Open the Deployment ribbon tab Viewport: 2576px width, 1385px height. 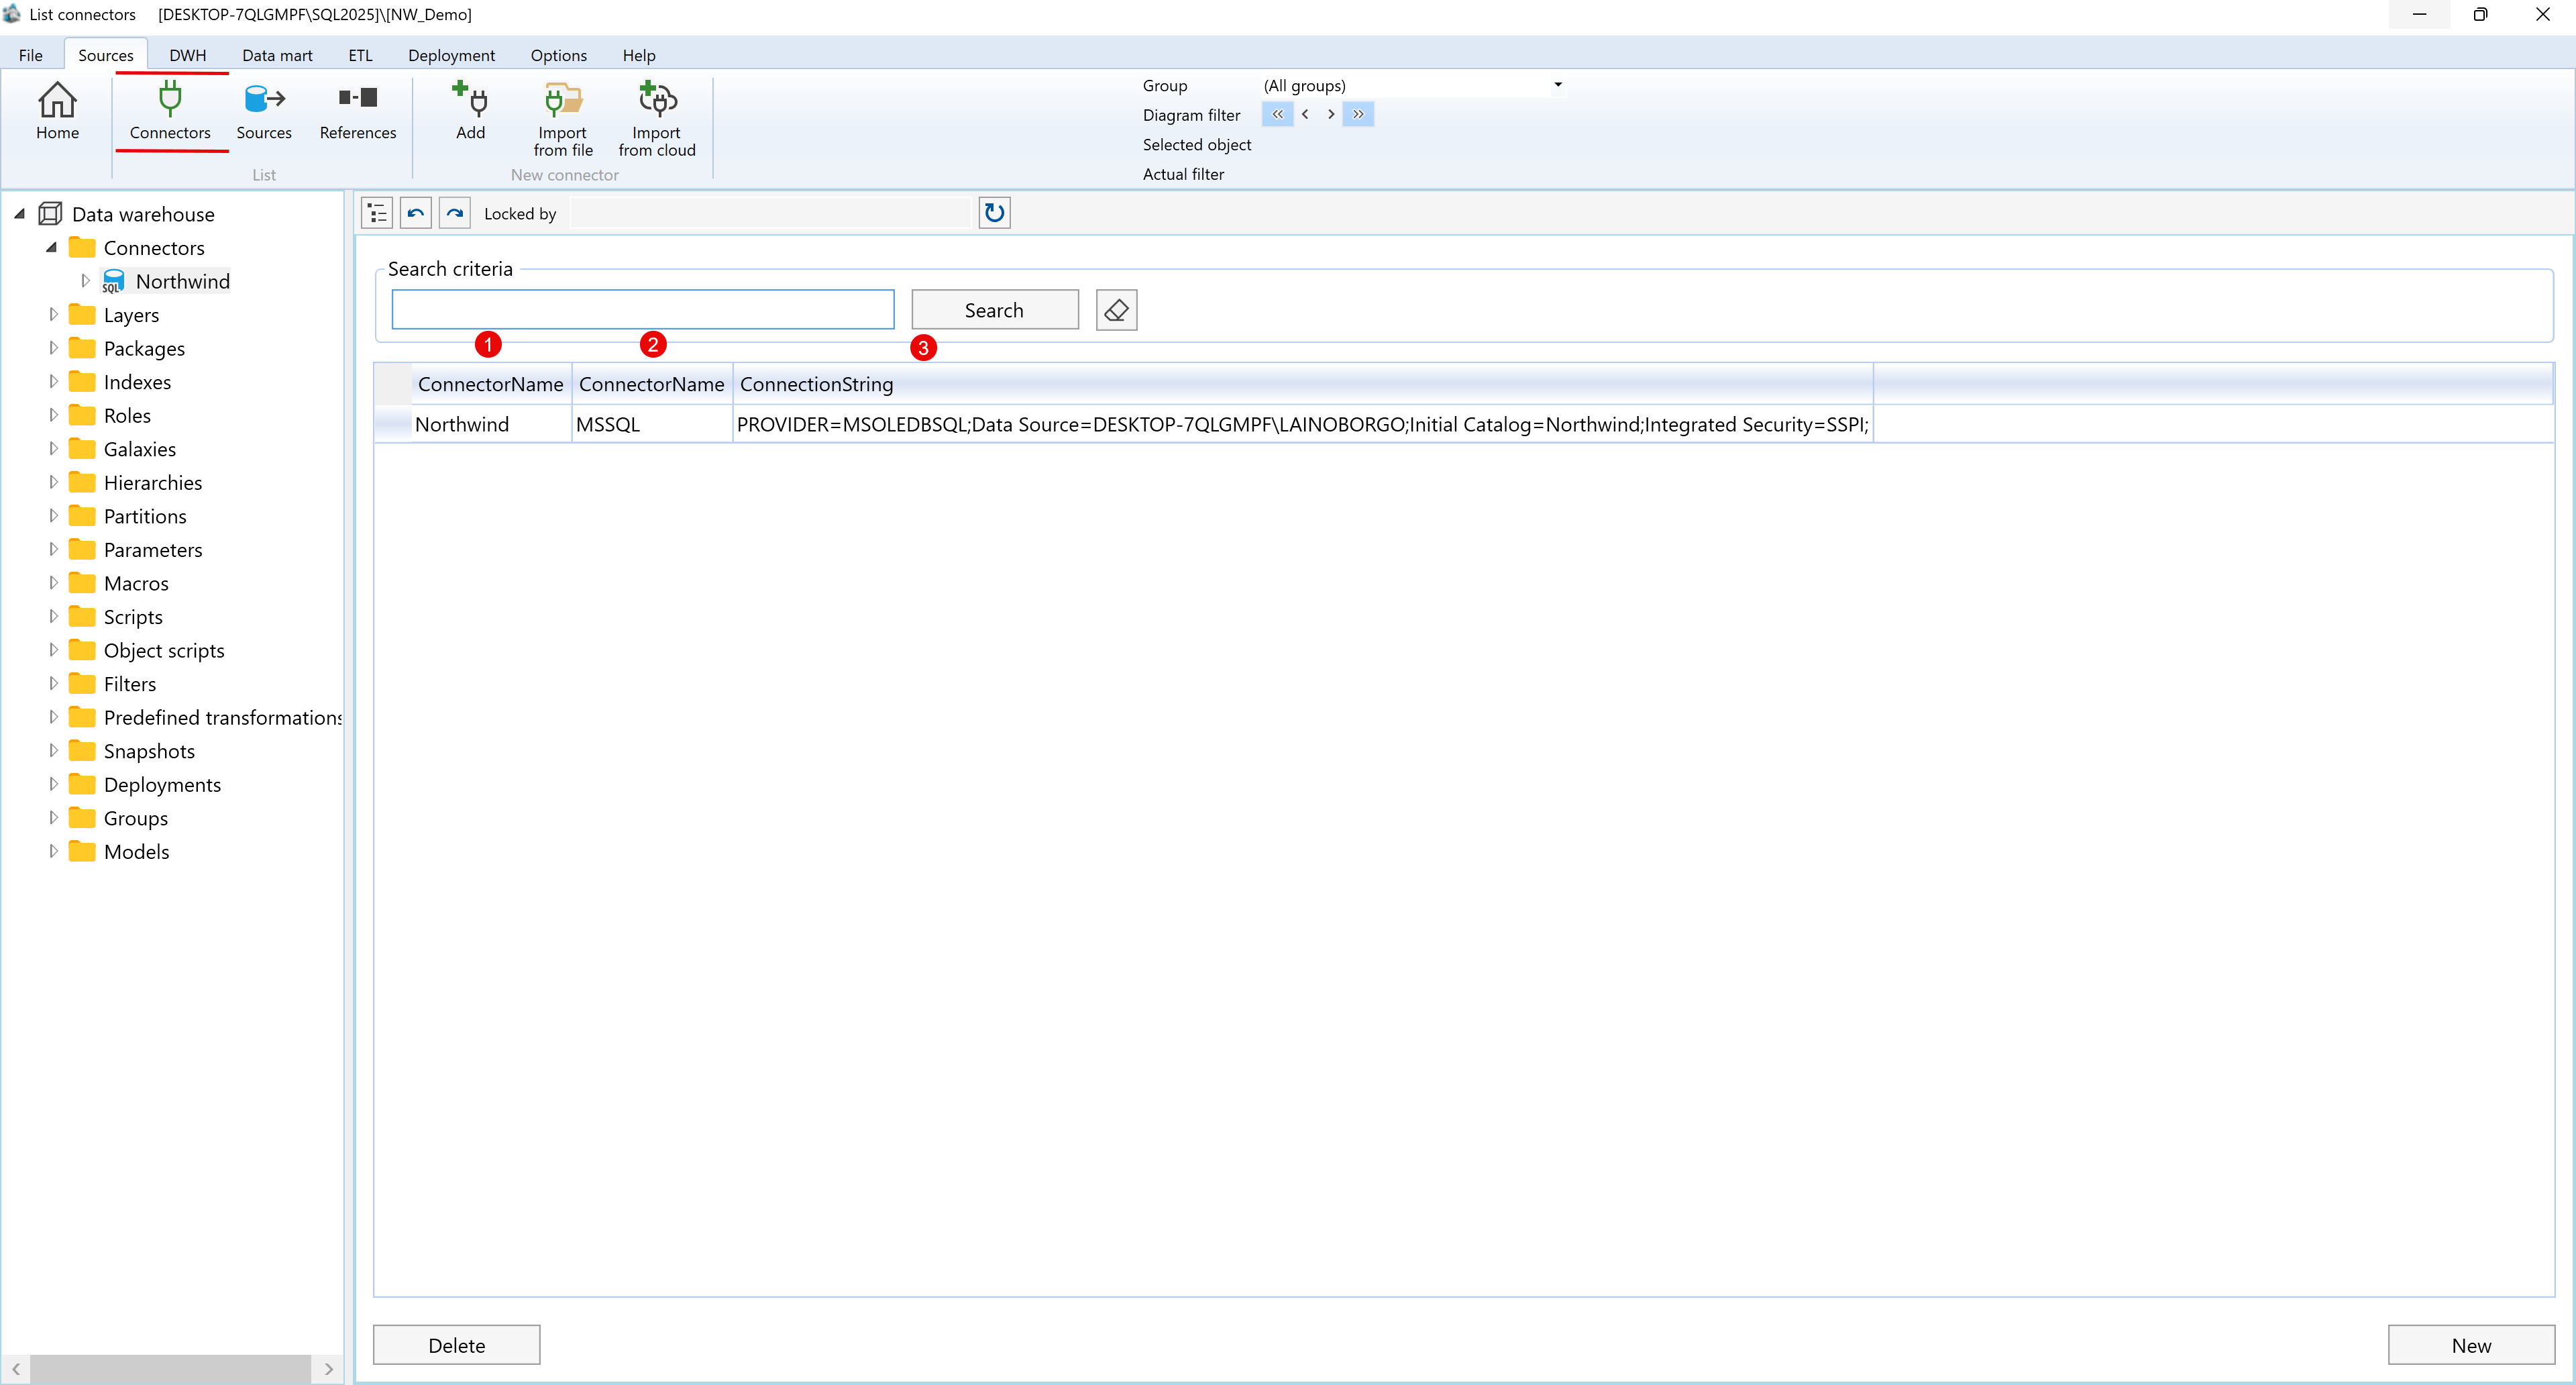tap(451, 55)
